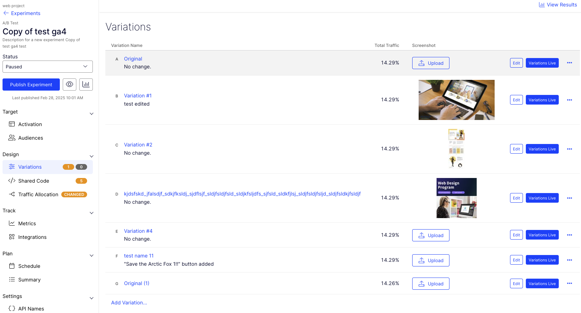Click the Add Variation link
This screenshot has height=313, width=581.
(x=129, y=303)
